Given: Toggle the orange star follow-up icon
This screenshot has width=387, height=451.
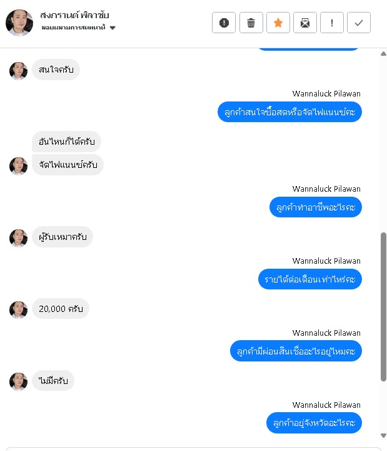Looking at the screenshot, I should click(278, 23).
